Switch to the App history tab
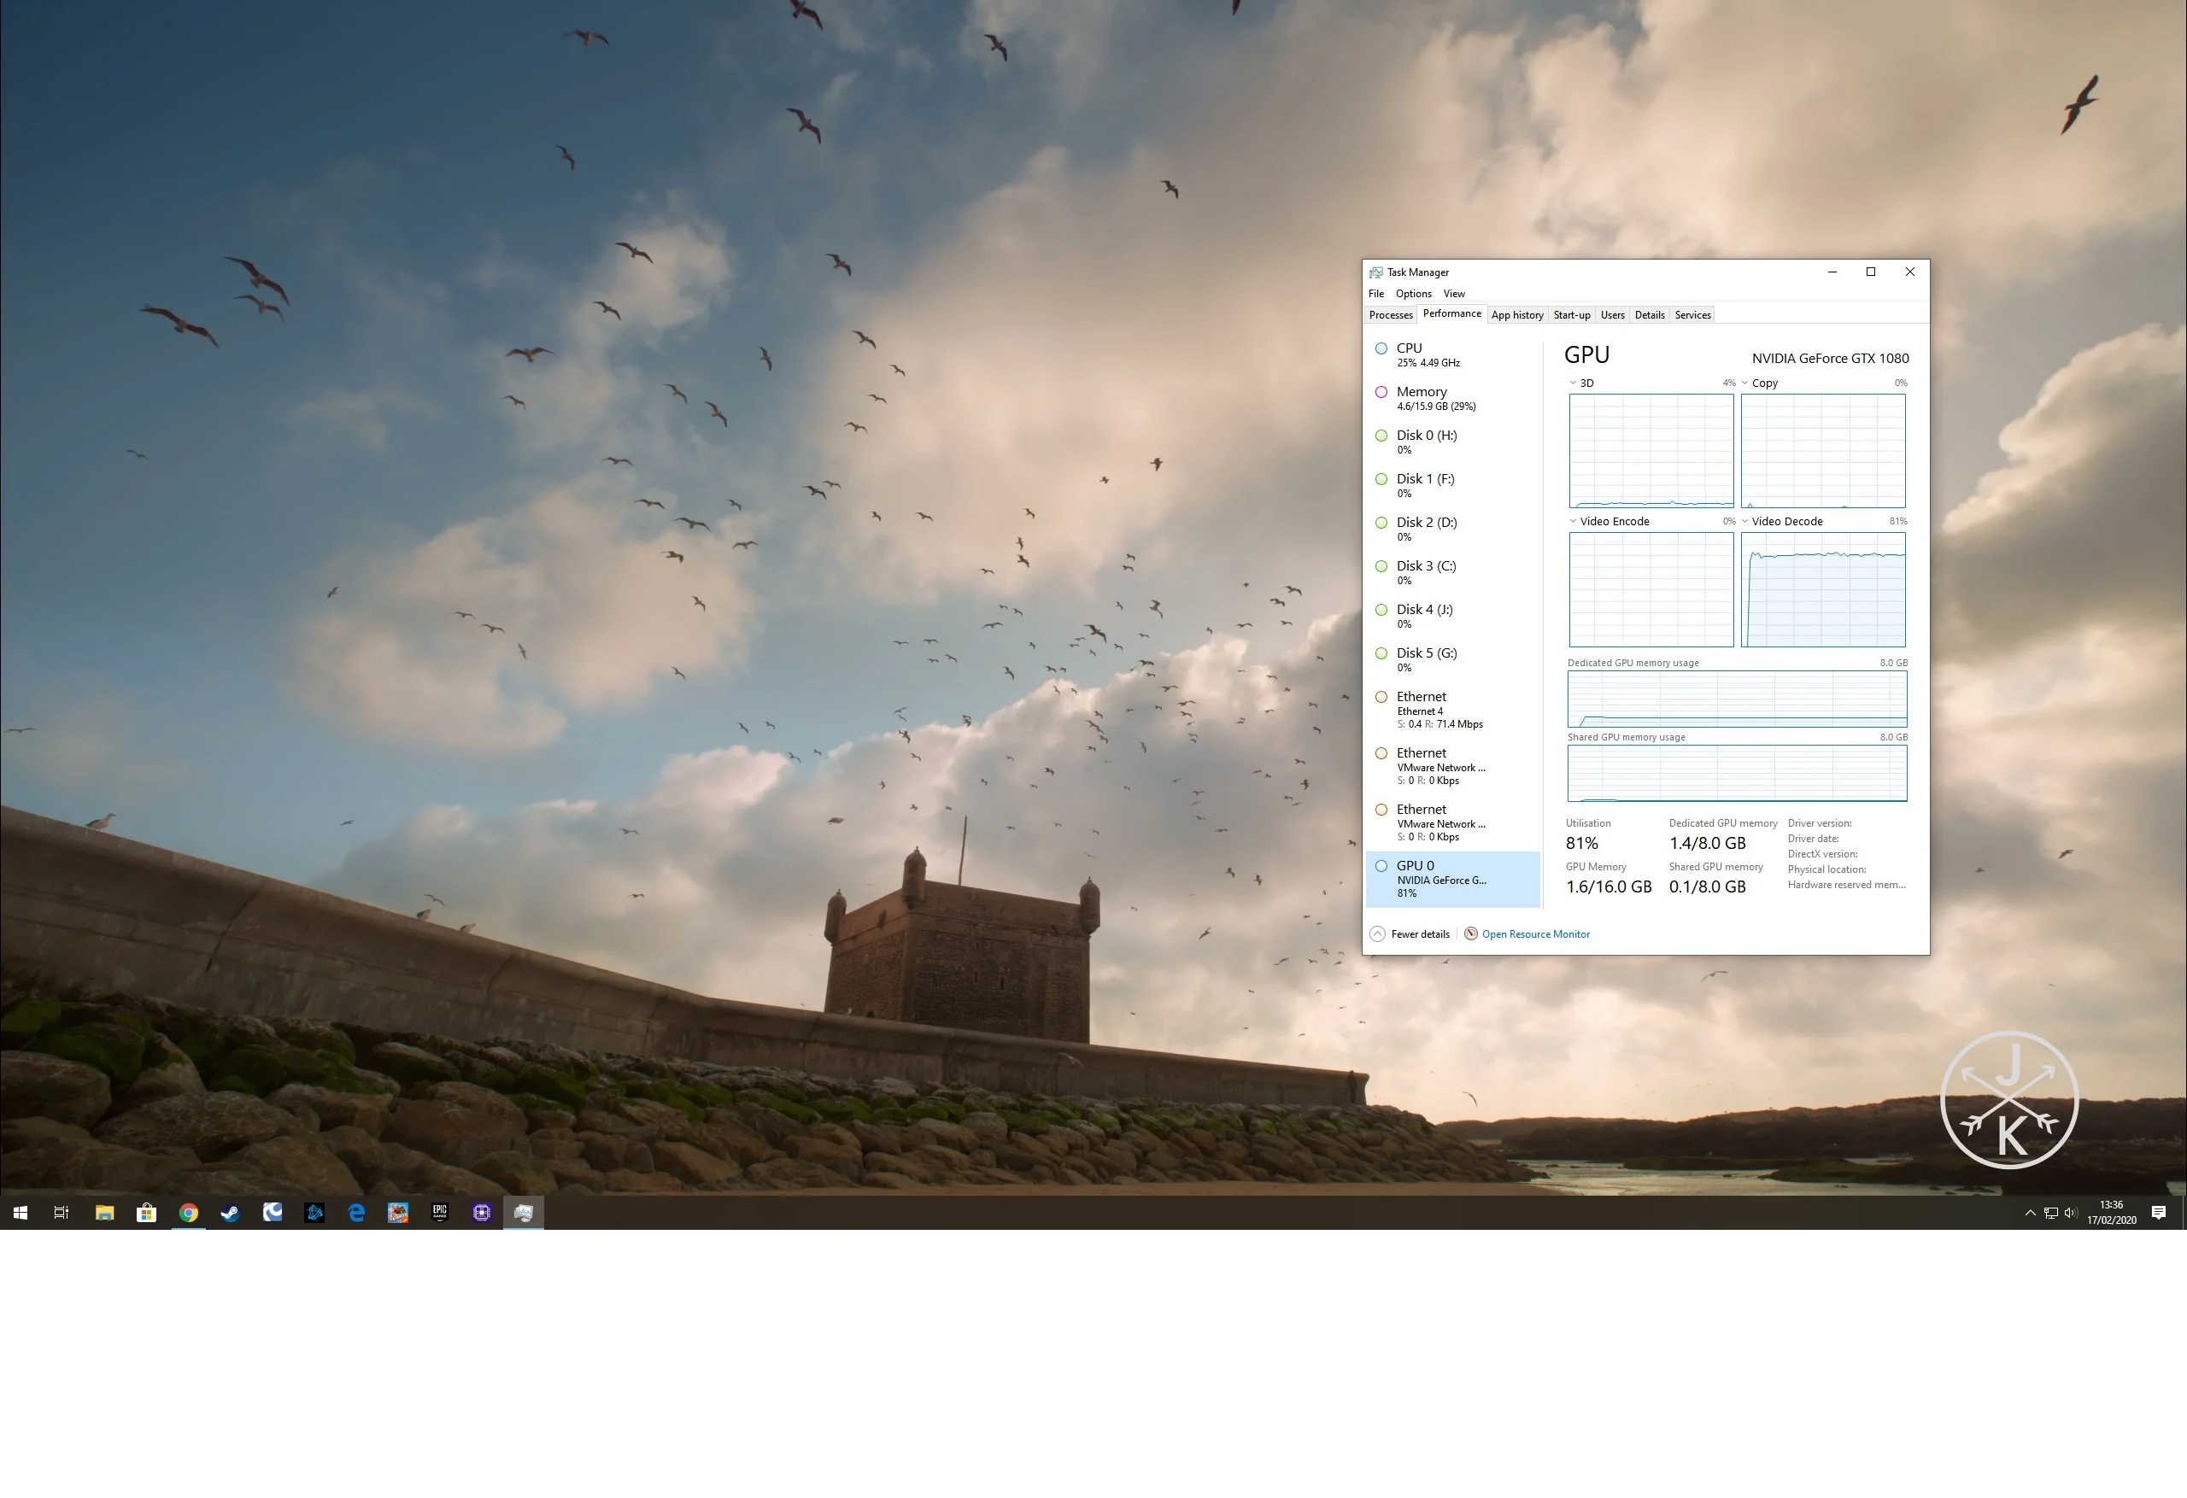The image size is (2187, 1498). tap(1517, 315)
